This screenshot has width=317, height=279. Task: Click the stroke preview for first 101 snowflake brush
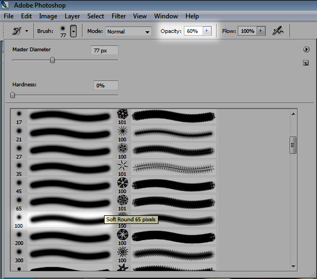pyautogui.click(x=174, y=117)
